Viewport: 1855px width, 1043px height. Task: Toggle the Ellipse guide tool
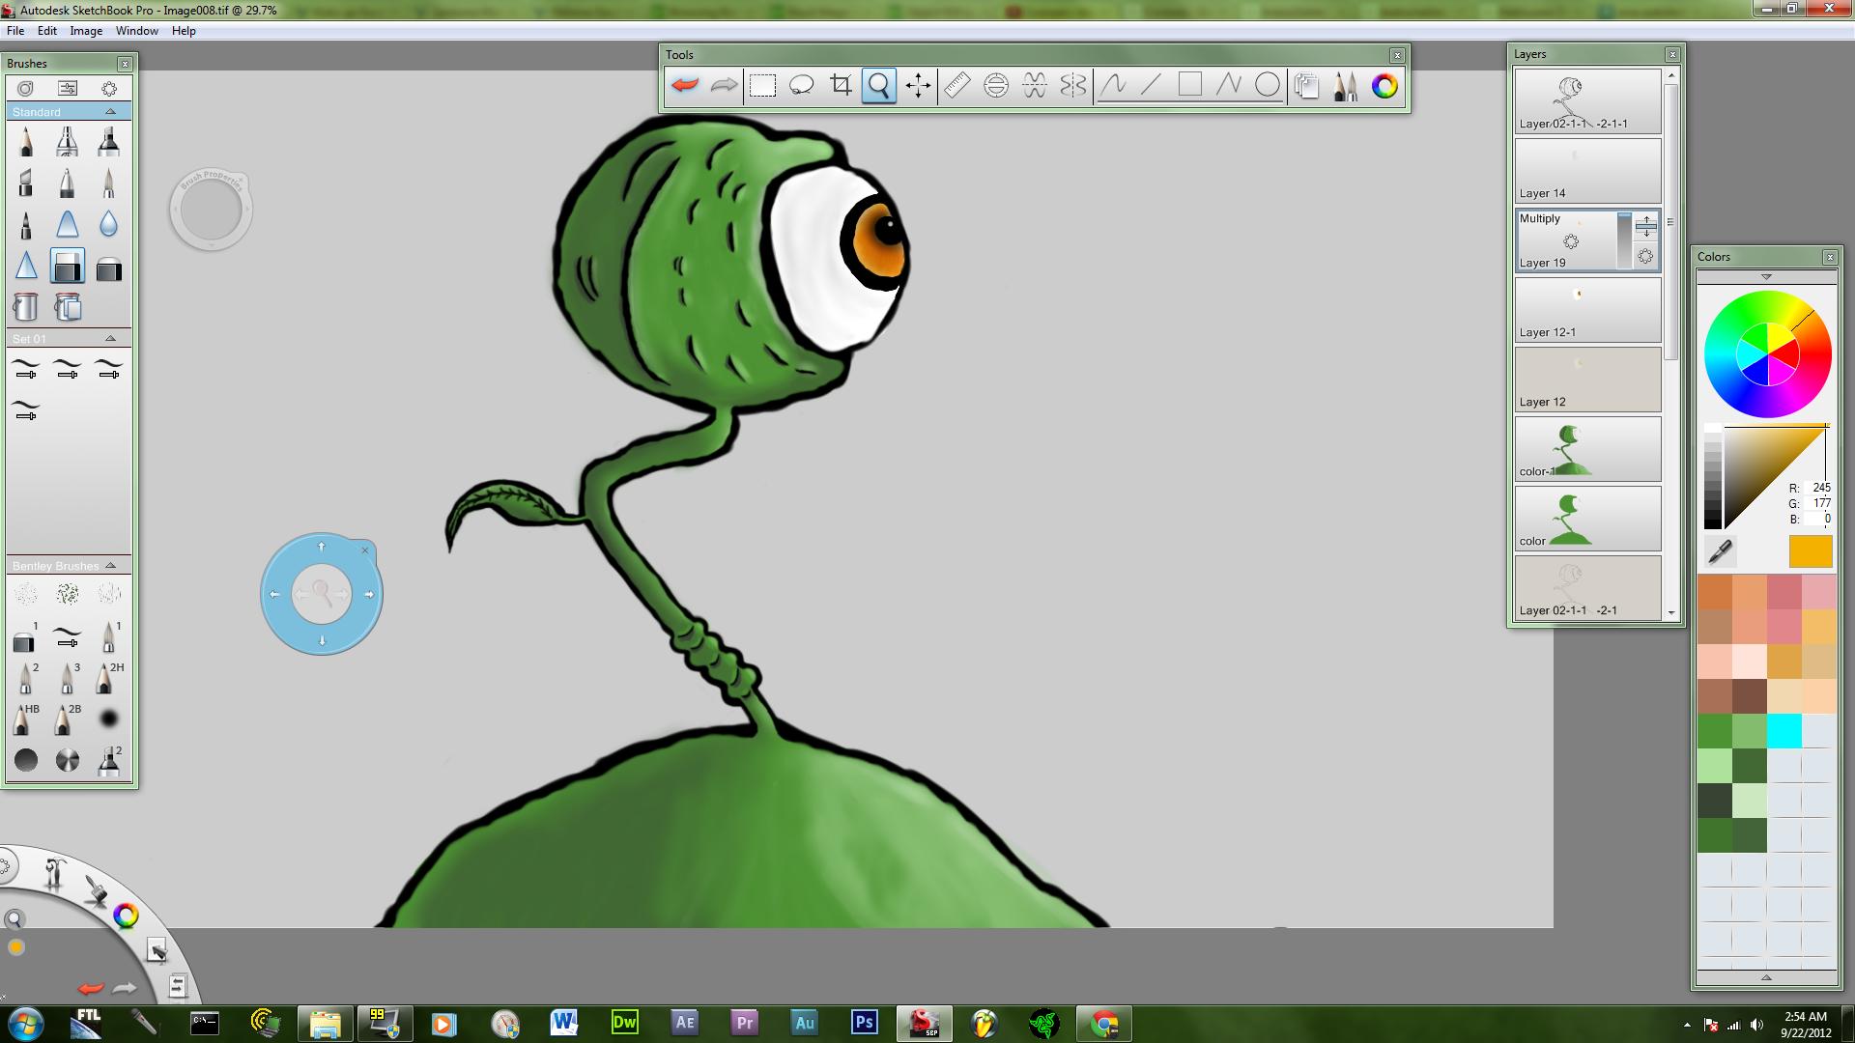(996, 85)
